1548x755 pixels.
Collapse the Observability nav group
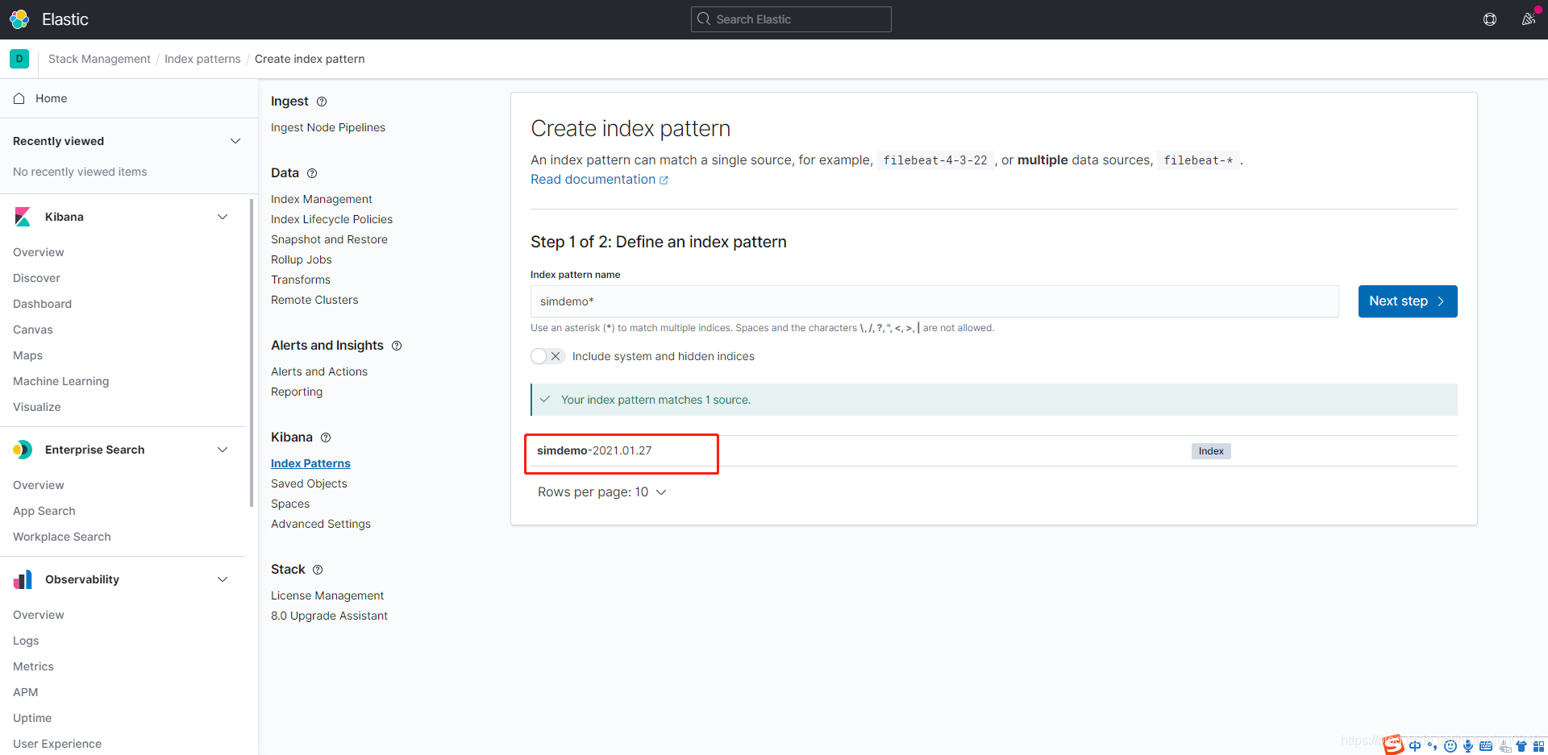[x=223, y=579]
